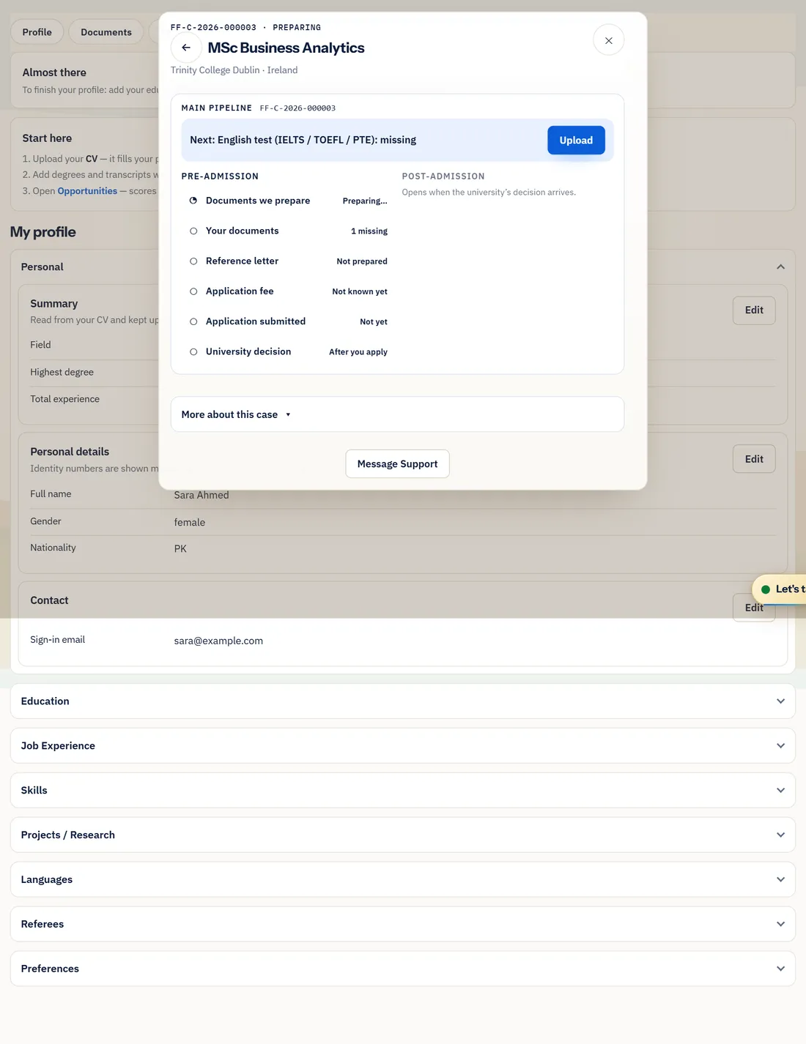
Task: Click the gender value female
Action: pos(190,523)
